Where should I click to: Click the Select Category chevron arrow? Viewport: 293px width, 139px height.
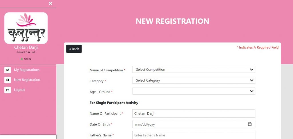coord(252,80)
